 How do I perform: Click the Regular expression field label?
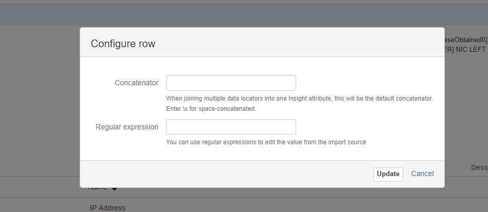tap(127, 127)
